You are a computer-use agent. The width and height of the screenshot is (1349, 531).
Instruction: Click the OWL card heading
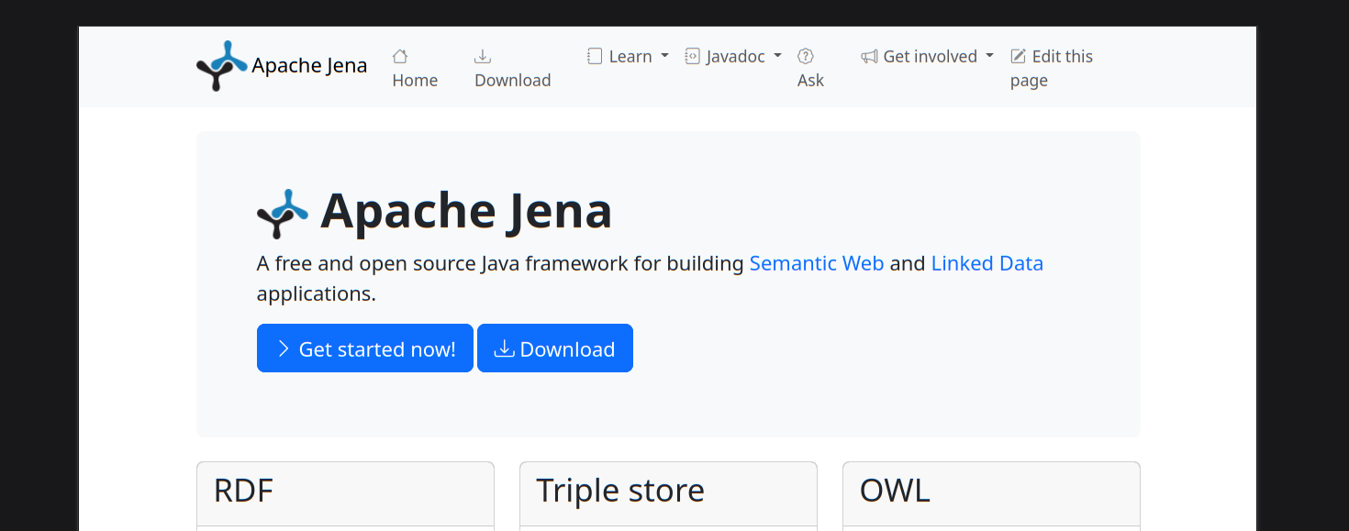click(x=895, y=491)
